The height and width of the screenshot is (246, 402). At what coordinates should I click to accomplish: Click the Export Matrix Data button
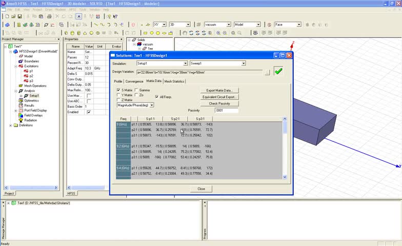pyautogui.click(x=219, y=90)
